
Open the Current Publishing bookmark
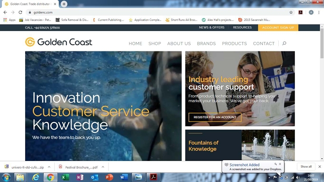coord(108,20)
